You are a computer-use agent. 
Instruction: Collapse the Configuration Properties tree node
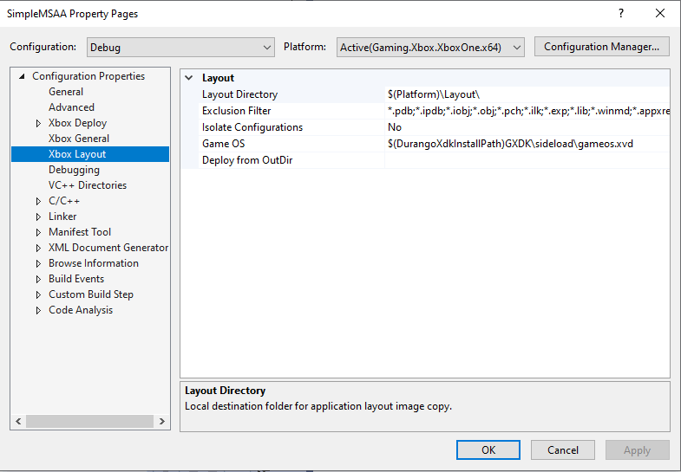(22, 76)
